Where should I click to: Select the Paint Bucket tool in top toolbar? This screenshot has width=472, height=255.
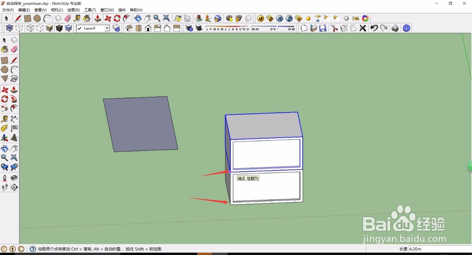coord(87,19)
